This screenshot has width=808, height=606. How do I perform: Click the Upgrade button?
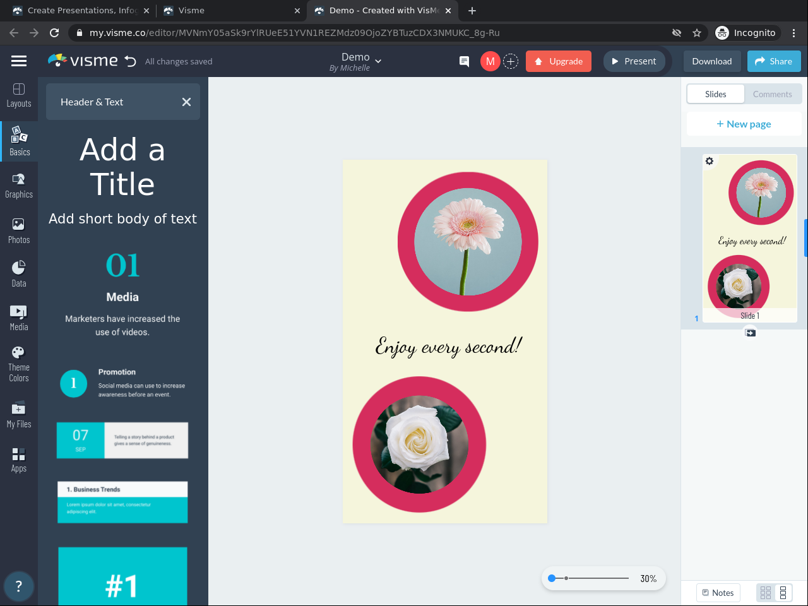click(x=559, y=61)
